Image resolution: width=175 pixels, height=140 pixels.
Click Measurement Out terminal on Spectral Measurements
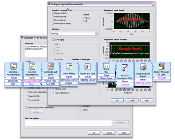[32, 81]
